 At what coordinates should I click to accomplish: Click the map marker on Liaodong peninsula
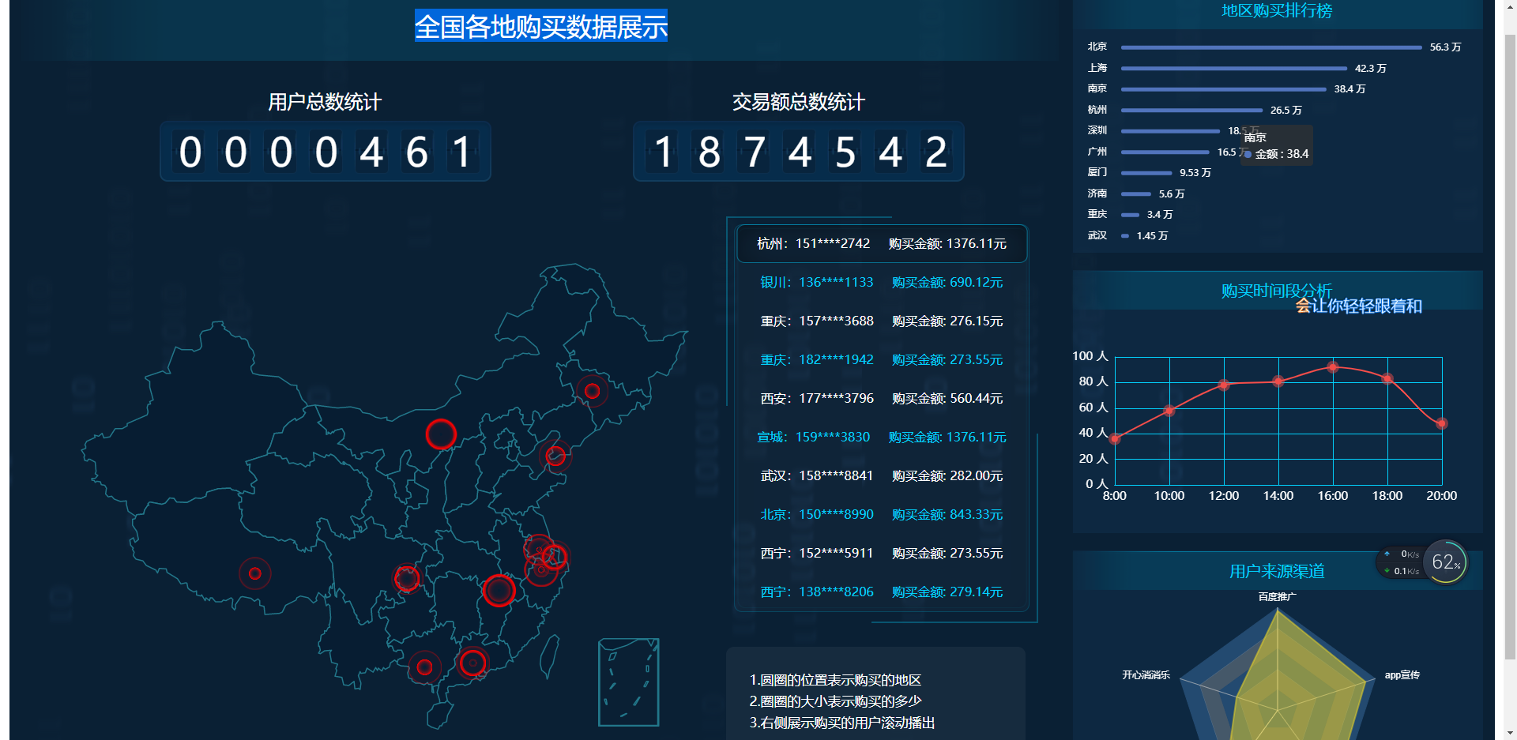555,455
